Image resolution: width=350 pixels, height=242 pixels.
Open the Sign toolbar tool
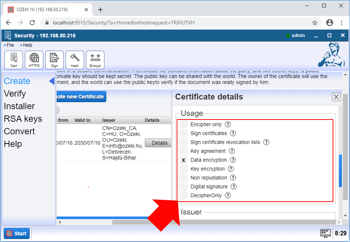click(54, 60)
